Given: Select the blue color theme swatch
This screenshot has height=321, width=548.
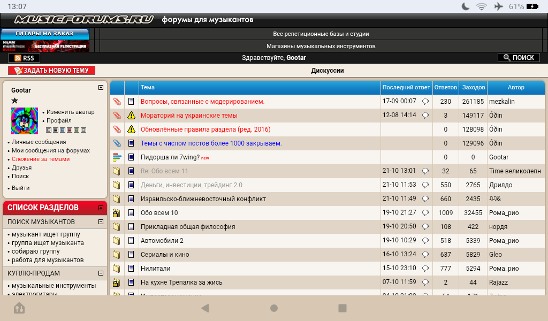Looking at the screenshot, I should [63, 130].
